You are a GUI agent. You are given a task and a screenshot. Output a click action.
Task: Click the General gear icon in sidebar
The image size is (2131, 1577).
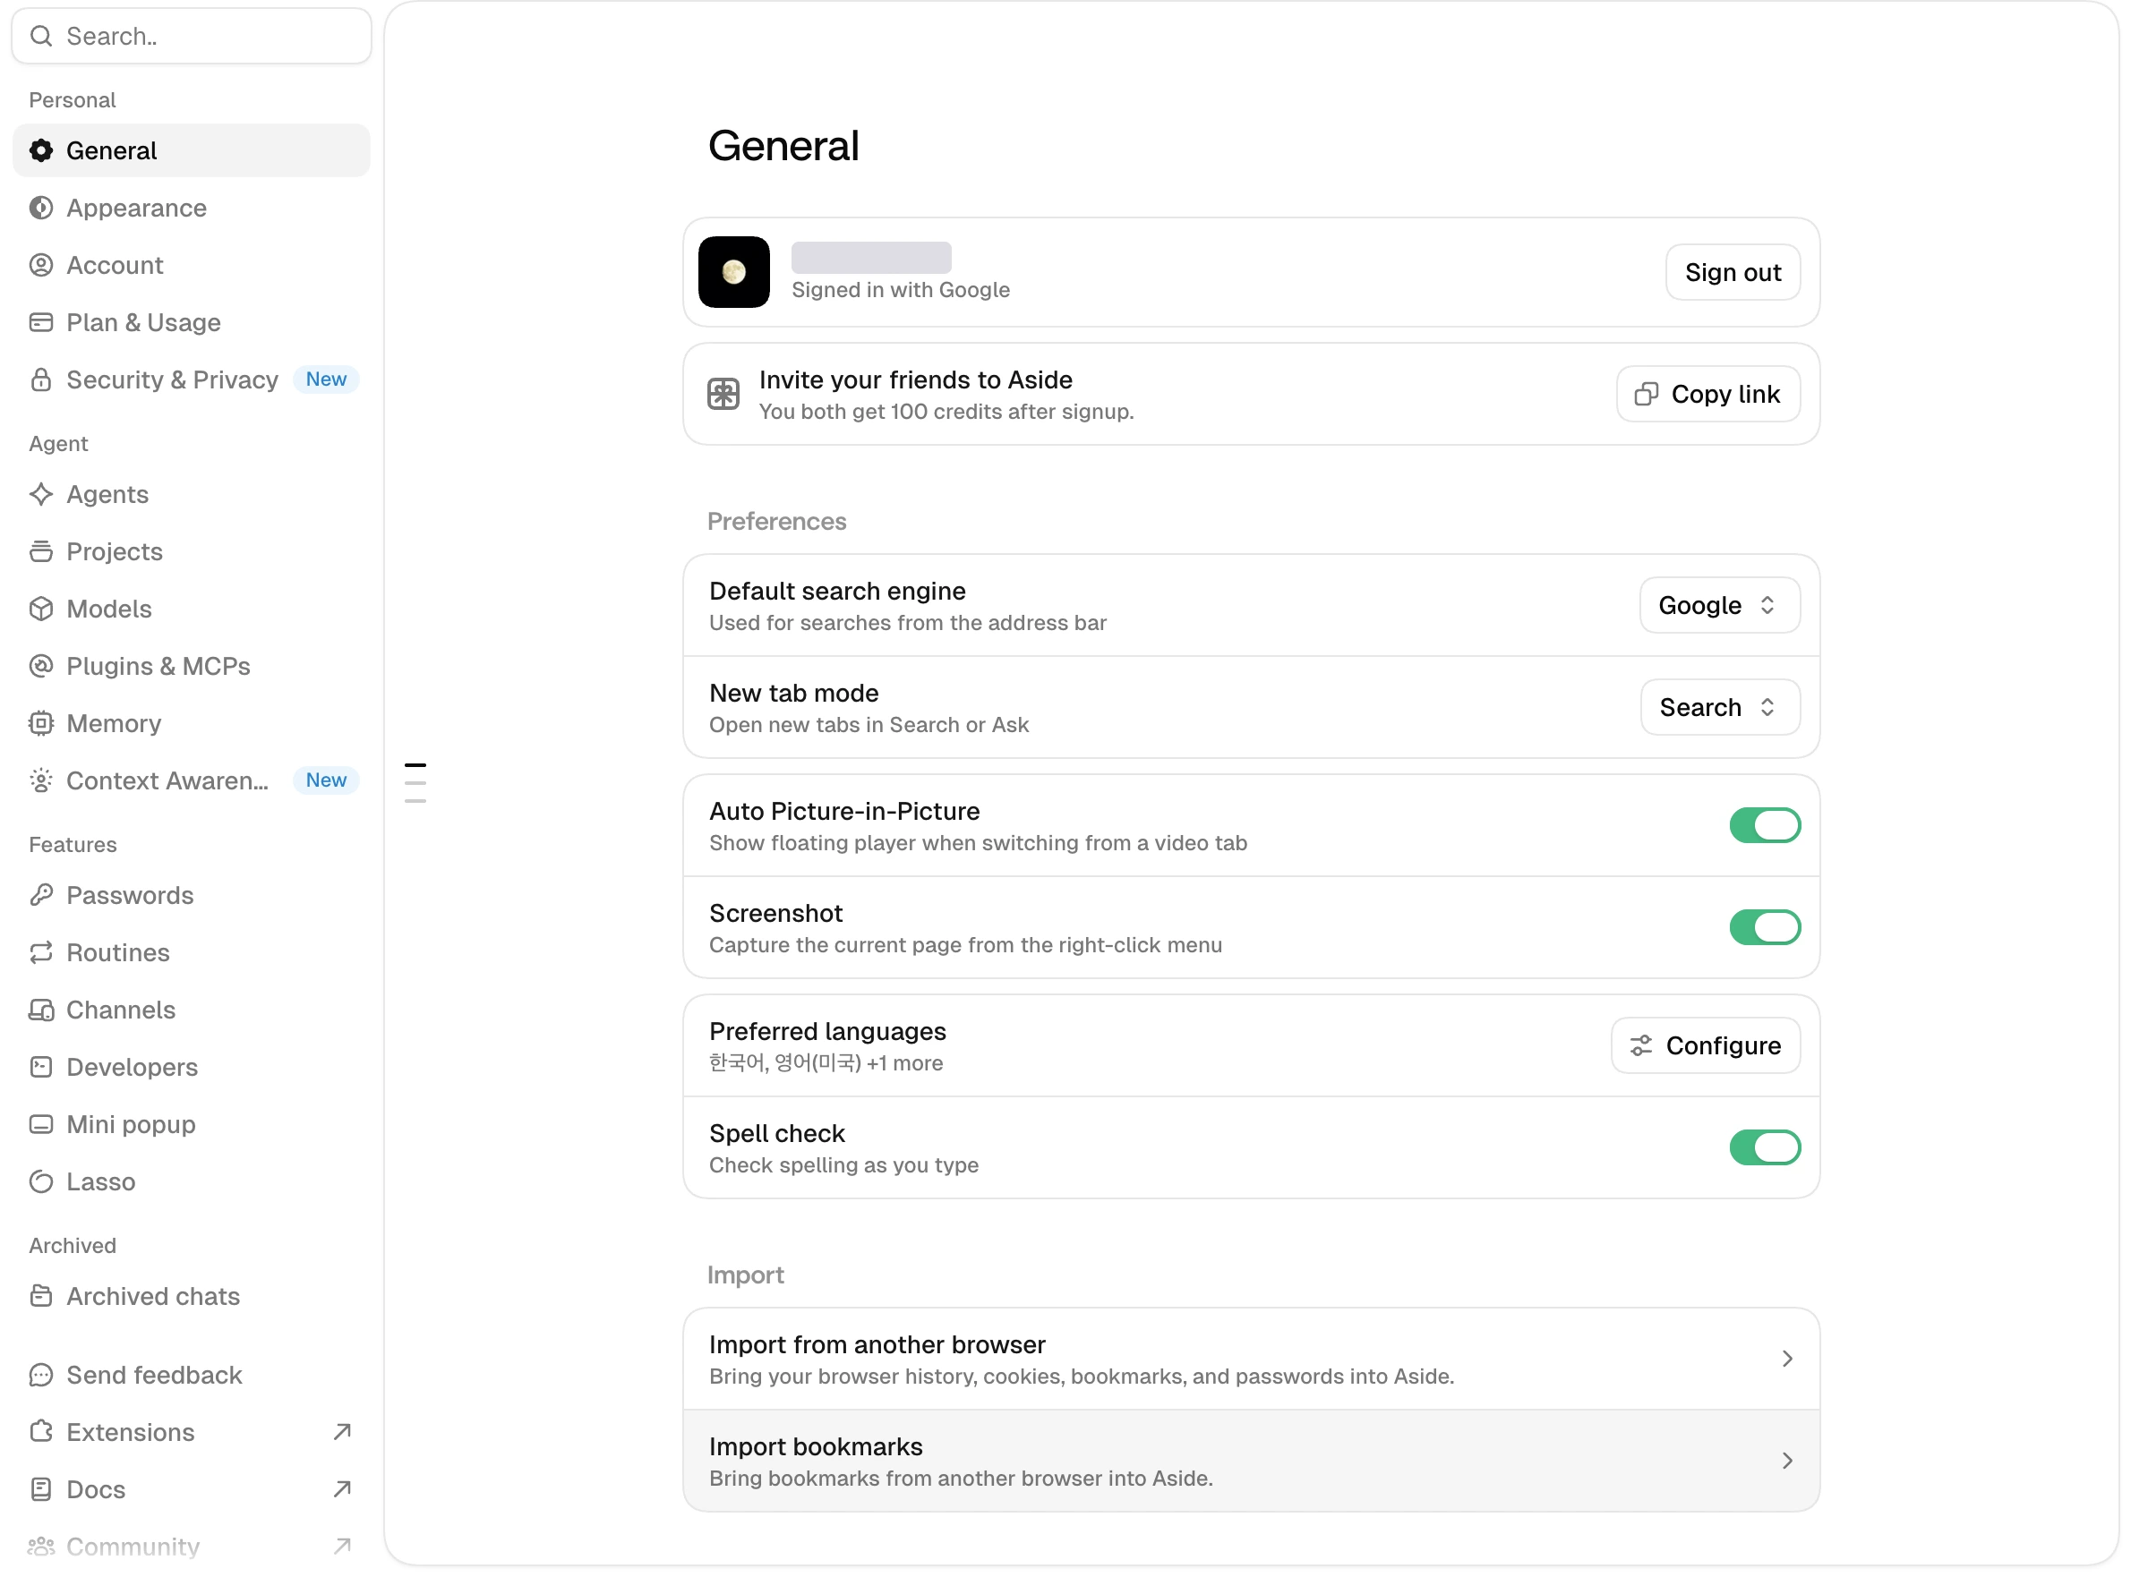click(x=41, y=151)
